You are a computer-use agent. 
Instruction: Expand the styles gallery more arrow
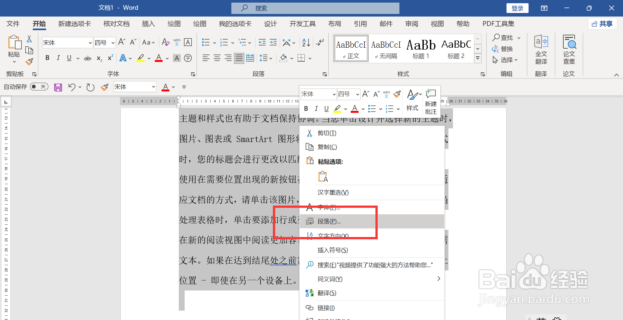pyautogui.click(x=478, y=58)
